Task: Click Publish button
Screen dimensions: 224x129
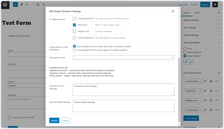Action: [205, 5]
